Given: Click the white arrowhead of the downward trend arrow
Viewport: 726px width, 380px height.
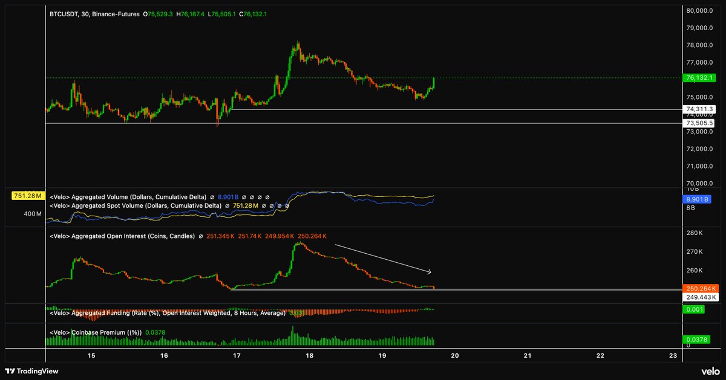Looking at the screenshot, I should click(427, 272).
